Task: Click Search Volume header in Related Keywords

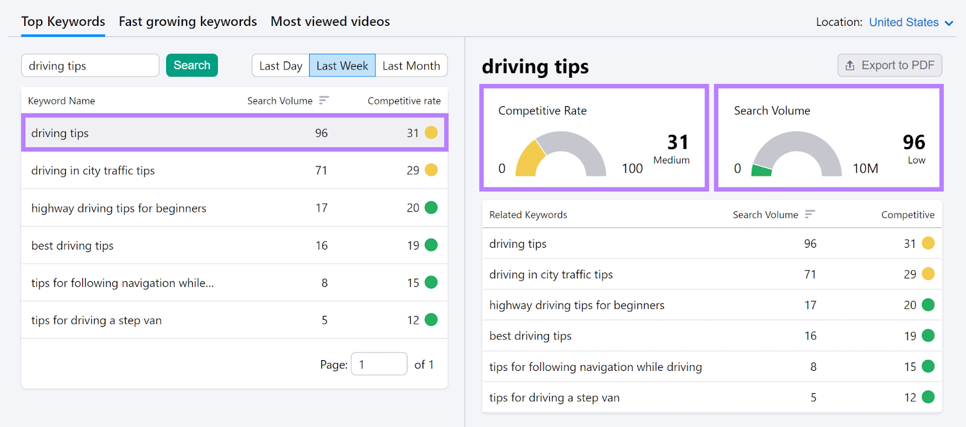Action: pyautogui.click(x=766, y=215)
